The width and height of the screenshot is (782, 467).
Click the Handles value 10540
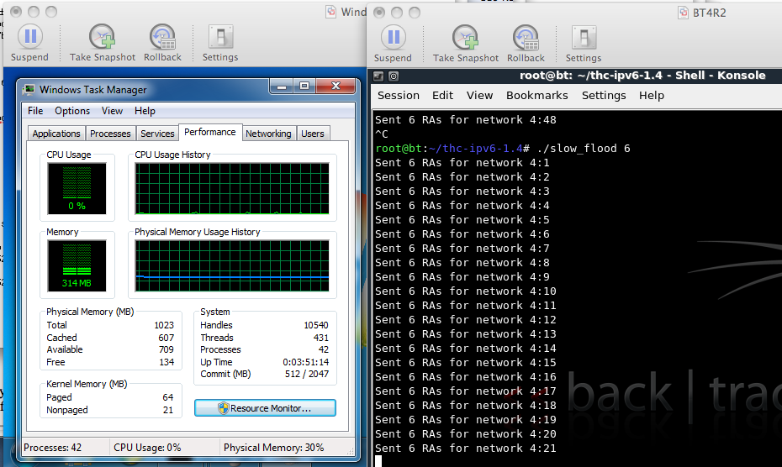(316, 325)
